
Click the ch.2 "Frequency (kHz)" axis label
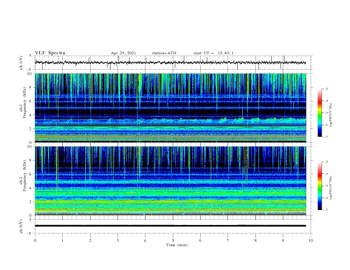click(25, 176)
